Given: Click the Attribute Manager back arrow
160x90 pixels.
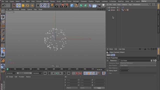Looking at the screenshot, I should click(140, 49).
